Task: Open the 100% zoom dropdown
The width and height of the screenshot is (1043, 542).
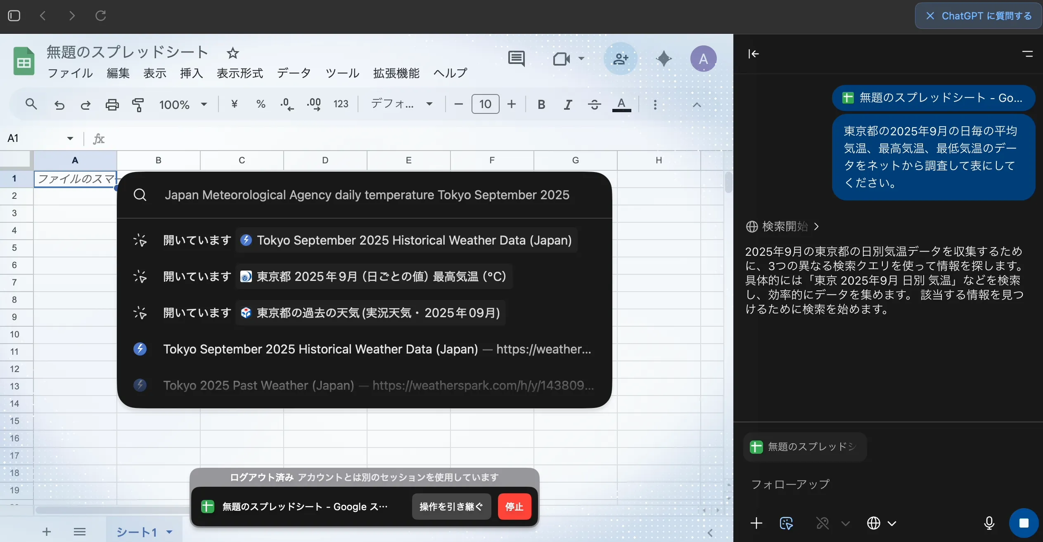Action: coord(183,104)
